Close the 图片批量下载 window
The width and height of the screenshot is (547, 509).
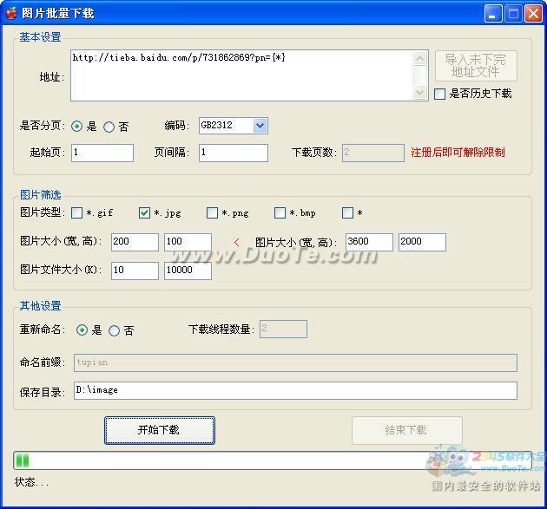coord(533,14)
